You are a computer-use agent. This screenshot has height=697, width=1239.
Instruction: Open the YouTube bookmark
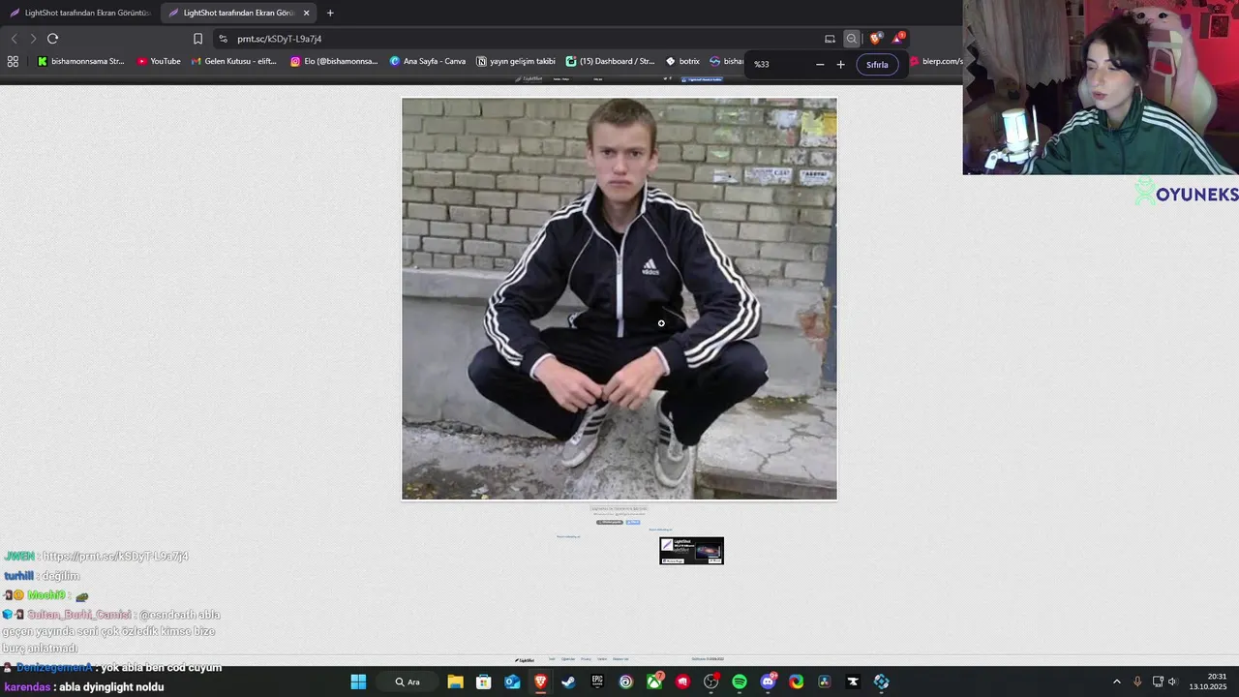click(x=159, y=61)
